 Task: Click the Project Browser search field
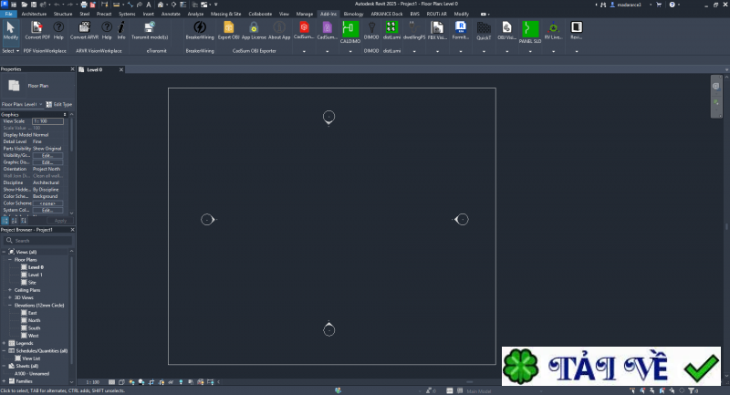pyautogui.click(x=38, y=241)
